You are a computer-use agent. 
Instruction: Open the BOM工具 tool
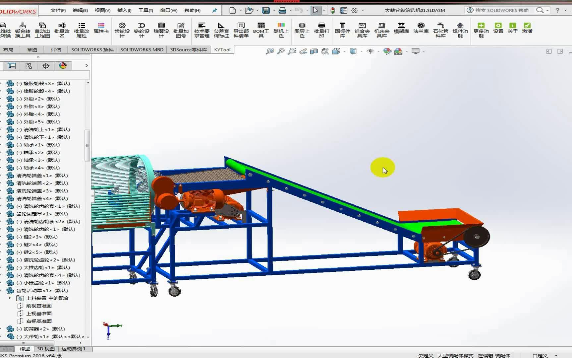261,30
